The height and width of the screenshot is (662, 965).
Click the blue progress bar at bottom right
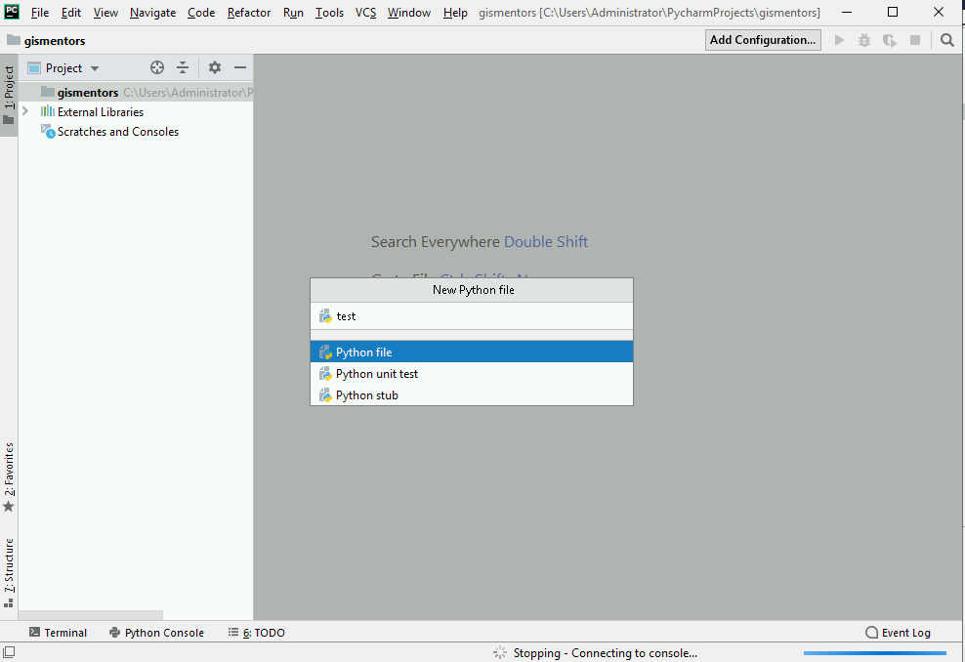(x=874, y=652)
